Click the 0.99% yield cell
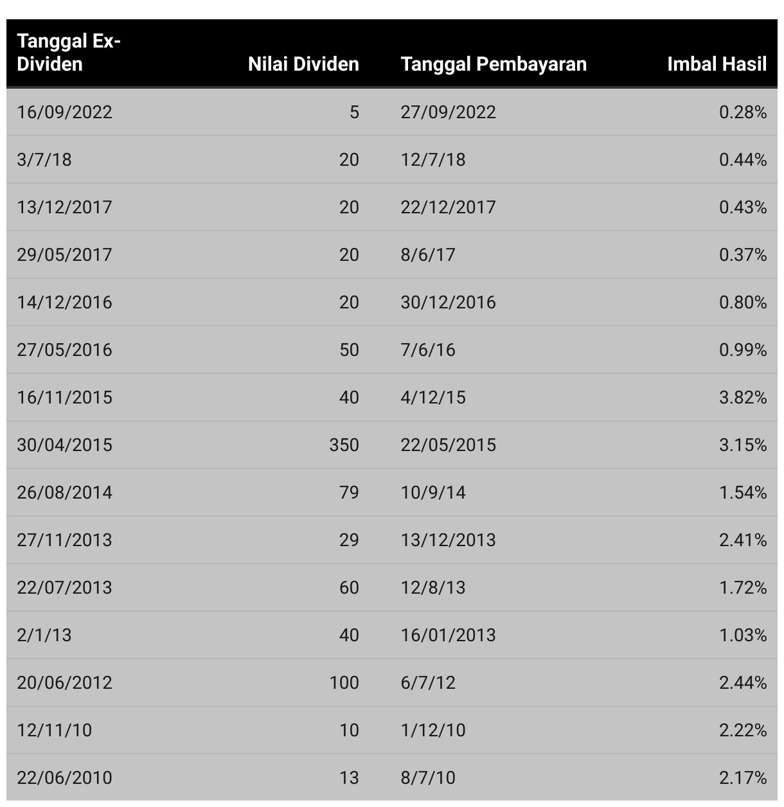Image resolution: width=784 pixels, height=807 pixels. click(743, 350)
